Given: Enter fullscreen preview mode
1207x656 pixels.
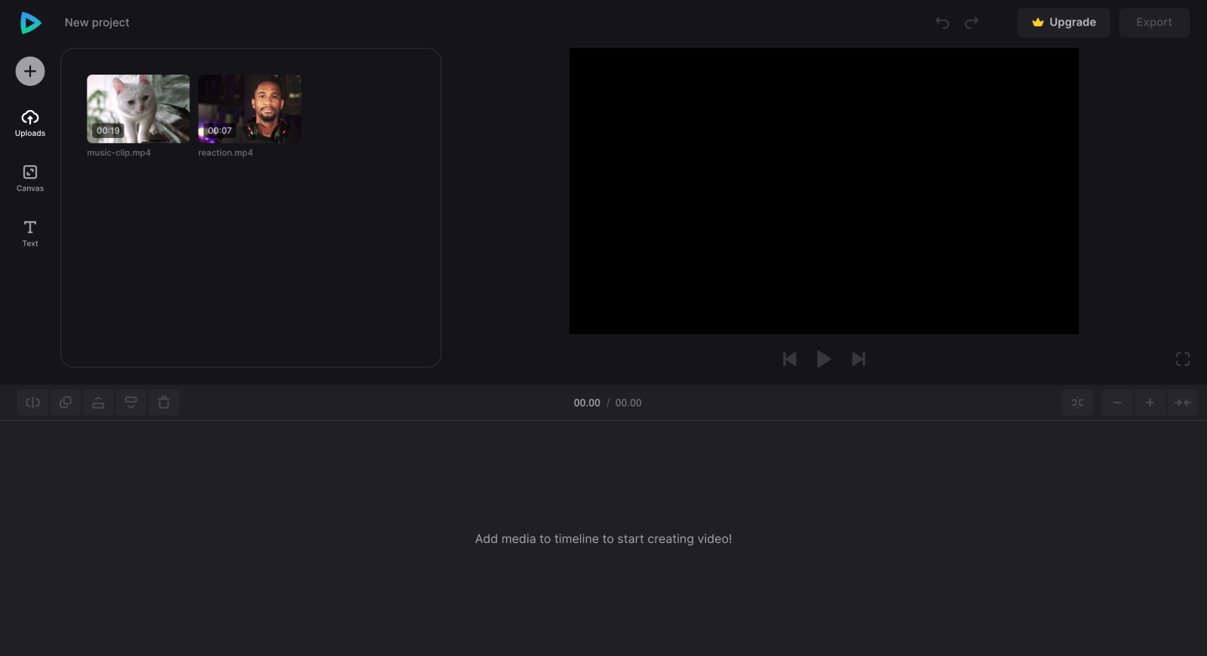Looking at the screenshot, I should point(1183,359).
